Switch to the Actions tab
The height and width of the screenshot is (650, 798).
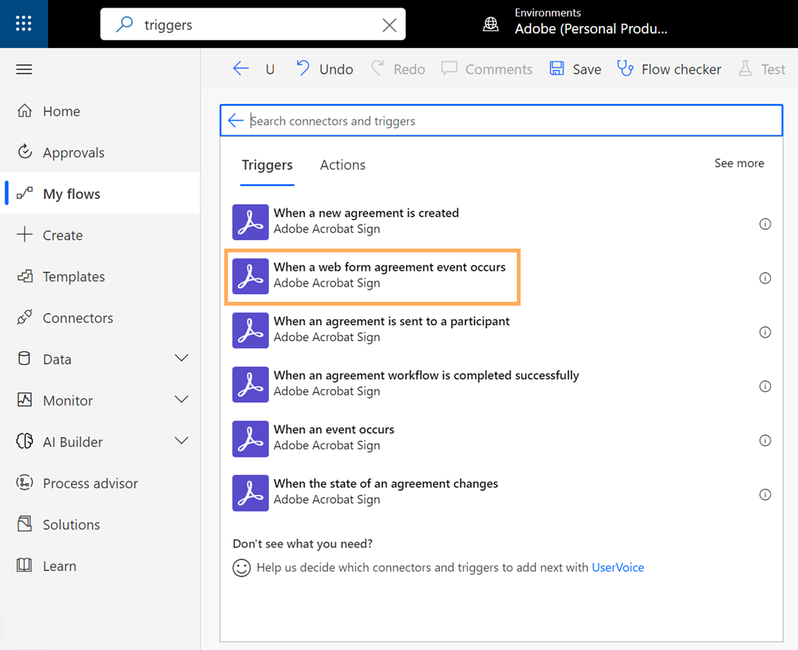coord(342,165)
